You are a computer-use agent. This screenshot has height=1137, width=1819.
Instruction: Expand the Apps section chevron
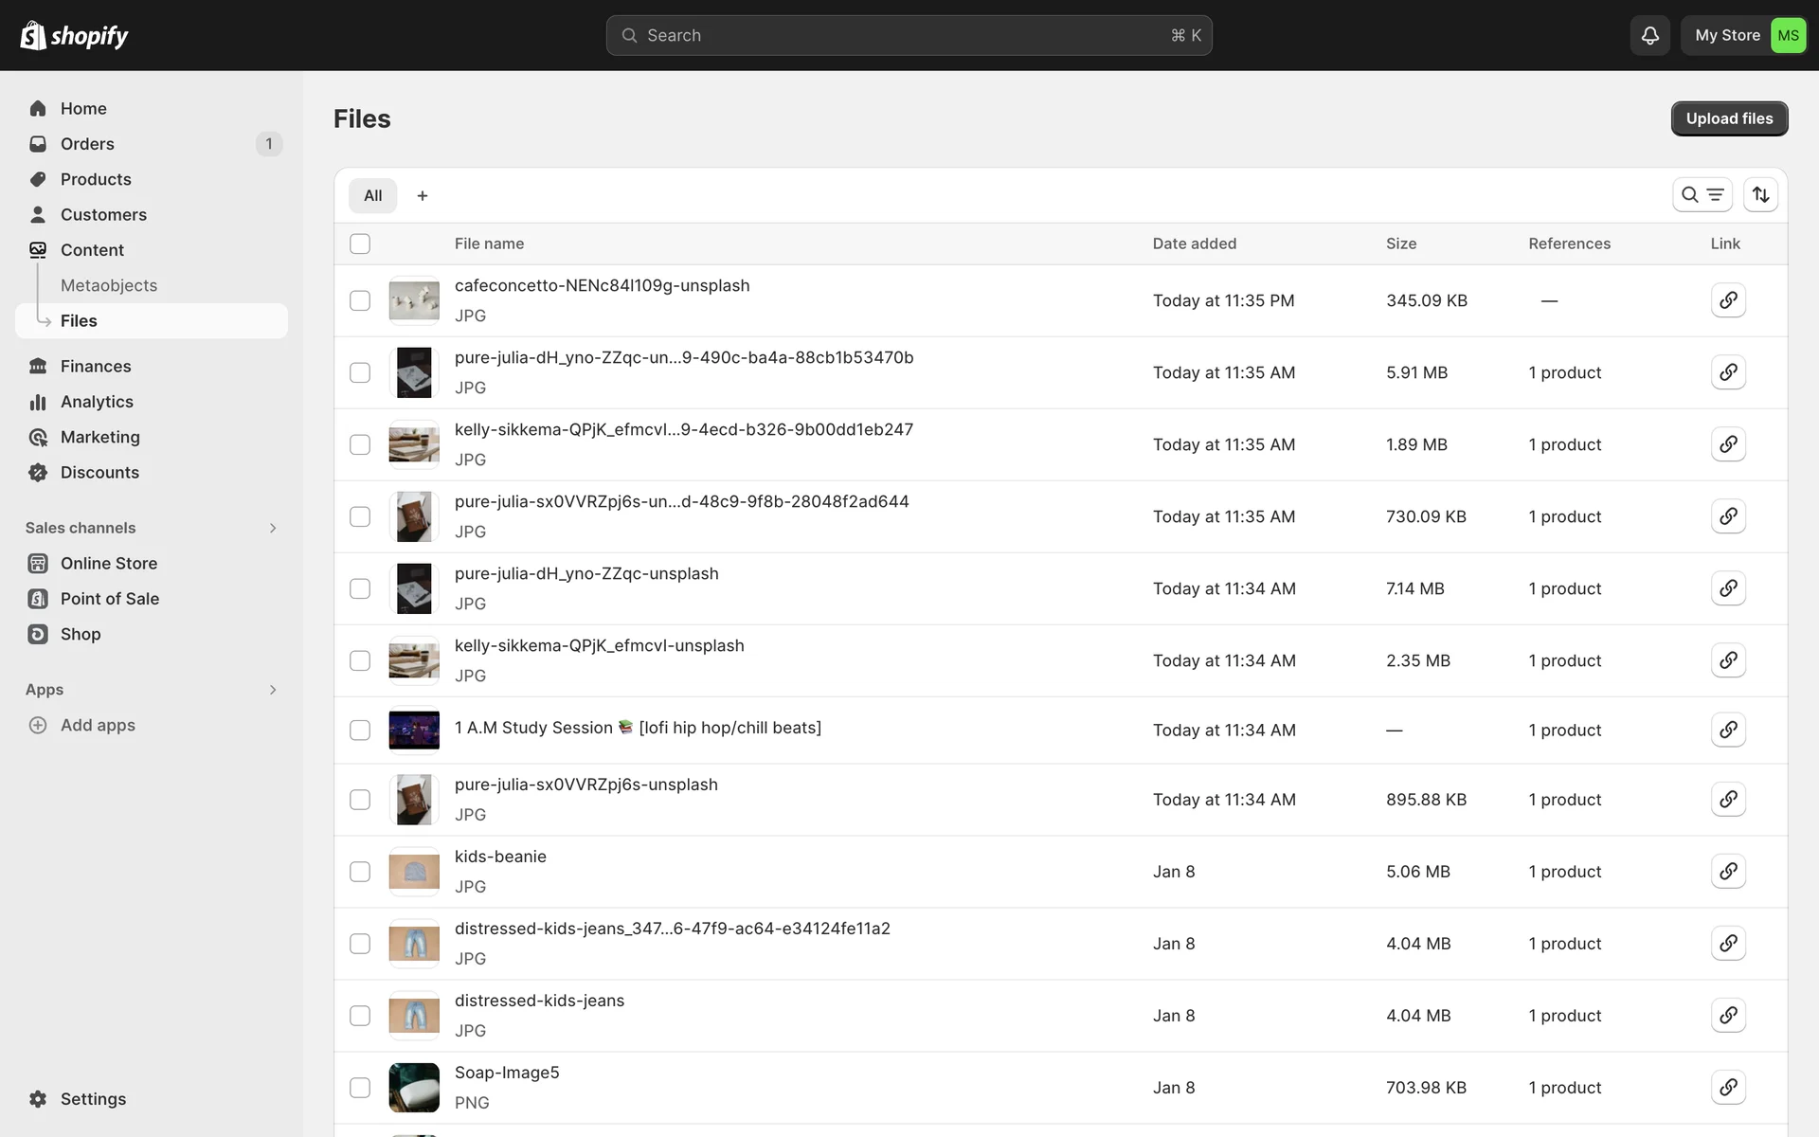coord(273,690)
